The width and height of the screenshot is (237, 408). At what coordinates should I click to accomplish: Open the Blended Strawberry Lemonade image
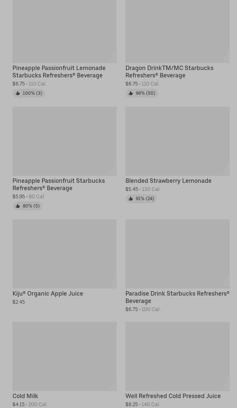pyautogui.click(x=177, y=141)
